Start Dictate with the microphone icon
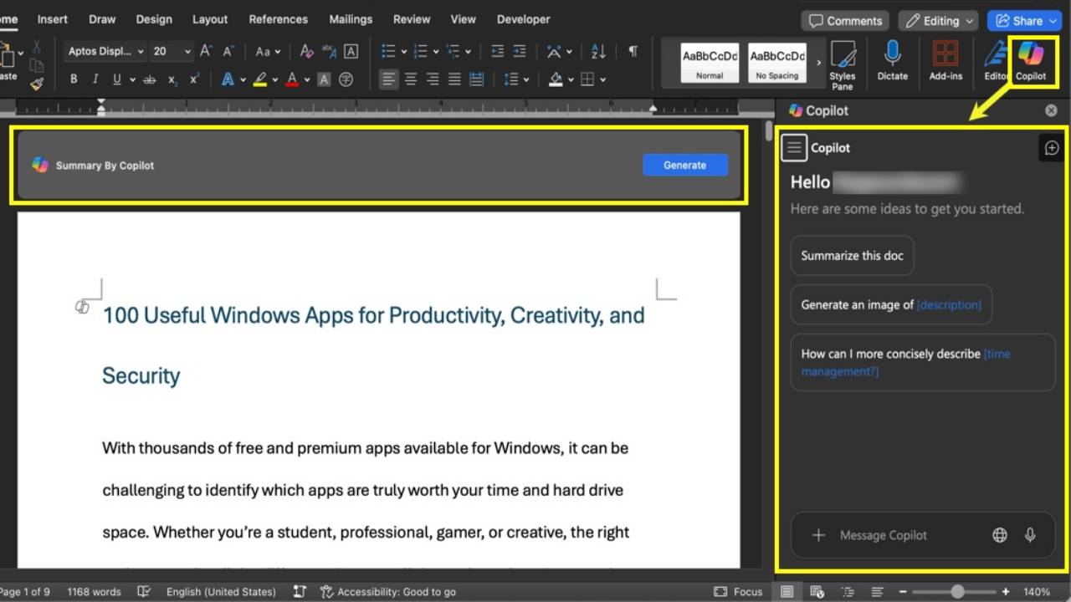1071x602 pixels. click(x=892, y=60)
